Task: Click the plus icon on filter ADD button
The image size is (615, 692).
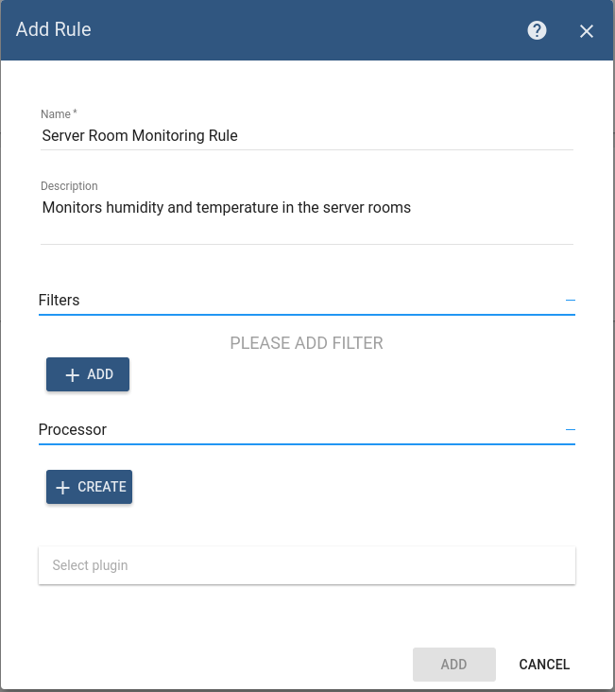Action: coord(73,374)
